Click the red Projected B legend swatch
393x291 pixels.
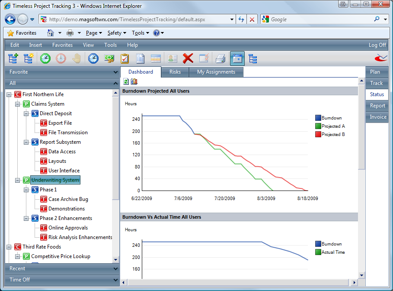318,134
